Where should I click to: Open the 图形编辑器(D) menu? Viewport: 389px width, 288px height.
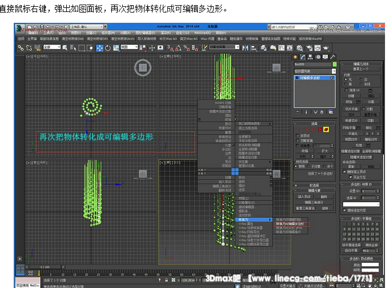pos(146,33)
